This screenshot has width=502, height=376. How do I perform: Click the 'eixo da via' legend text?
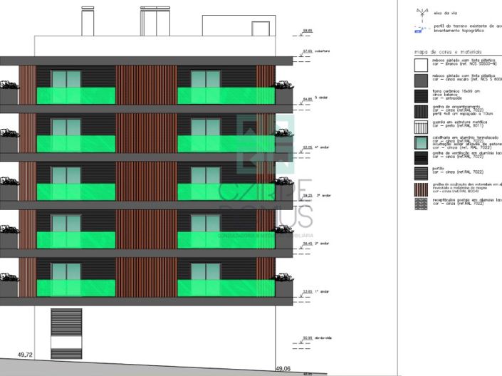445,14
